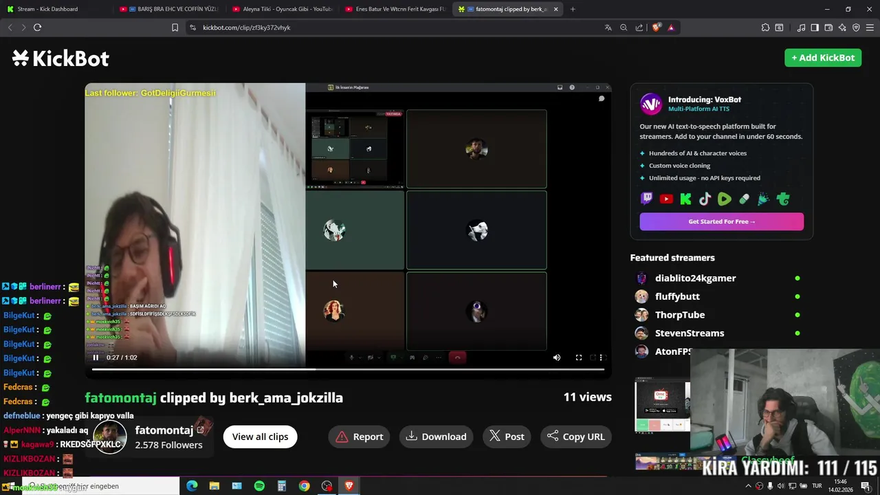Image resolution: width=880 pixels, height=495 pixels.
Task: Bookmark this page
Action: pos(175,27)
